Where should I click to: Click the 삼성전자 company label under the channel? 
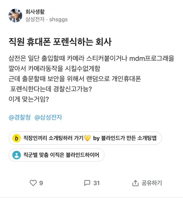[35, 20]
